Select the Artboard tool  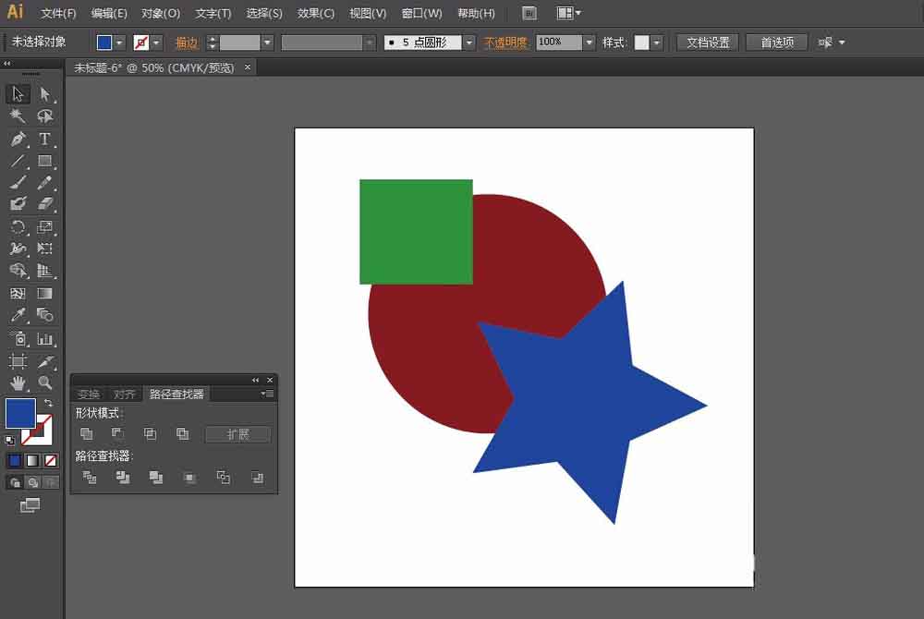pyautogui.click(x=18, y=361)
